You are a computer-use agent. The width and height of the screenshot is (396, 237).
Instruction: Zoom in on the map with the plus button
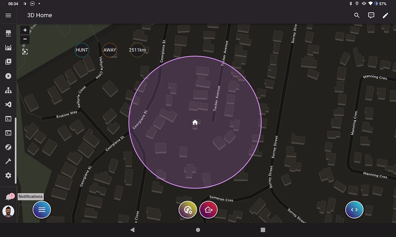pos(25,30)
